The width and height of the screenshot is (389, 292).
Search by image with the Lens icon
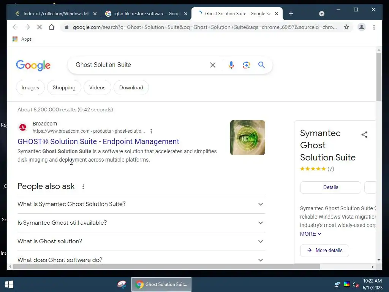246,65
